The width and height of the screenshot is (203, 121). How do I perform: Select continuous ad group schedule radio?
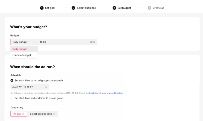click(x=12, y=80)
